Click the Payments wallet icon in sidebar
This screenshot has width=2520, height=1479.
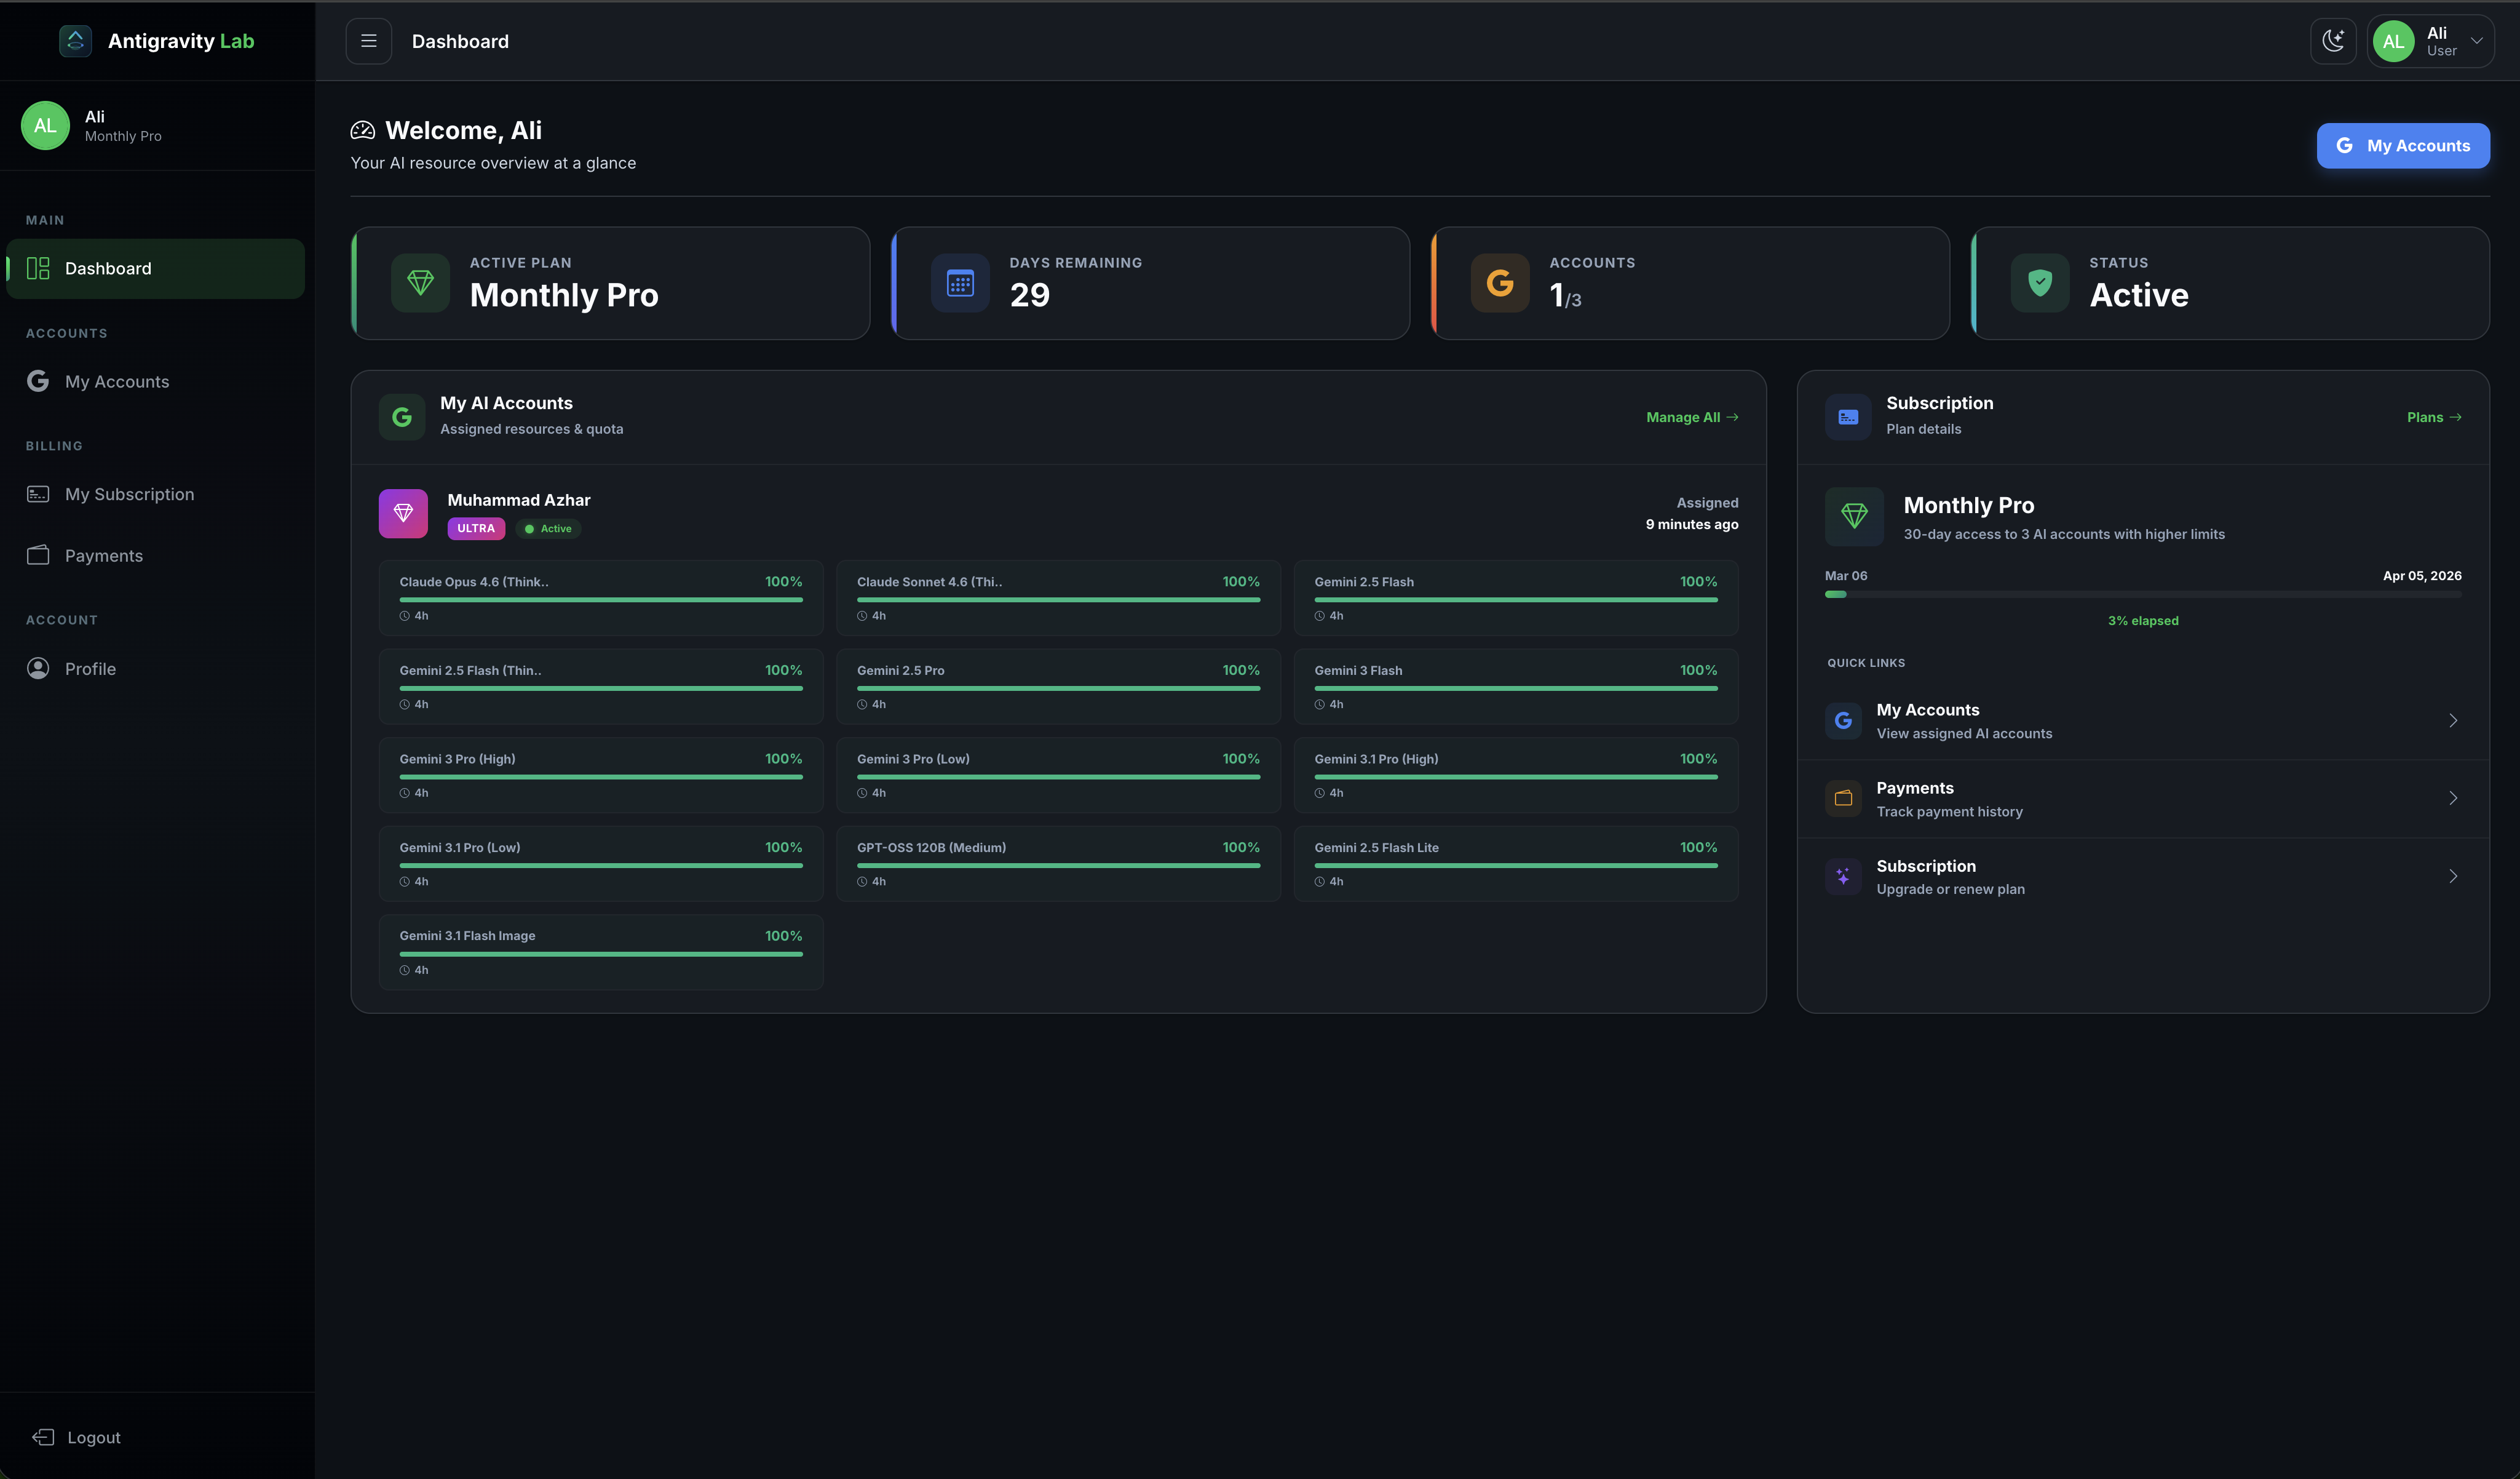38,556
